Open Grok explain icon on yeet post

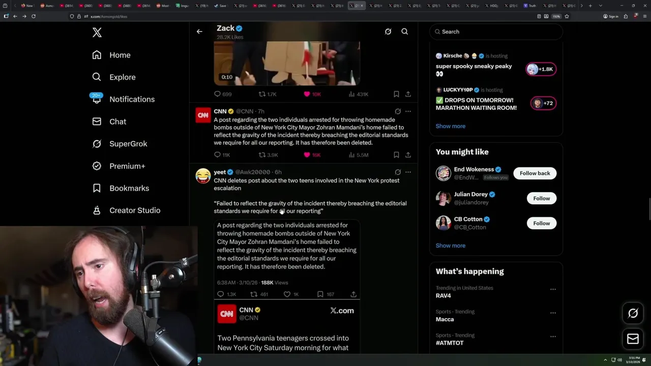pos(398,172)
